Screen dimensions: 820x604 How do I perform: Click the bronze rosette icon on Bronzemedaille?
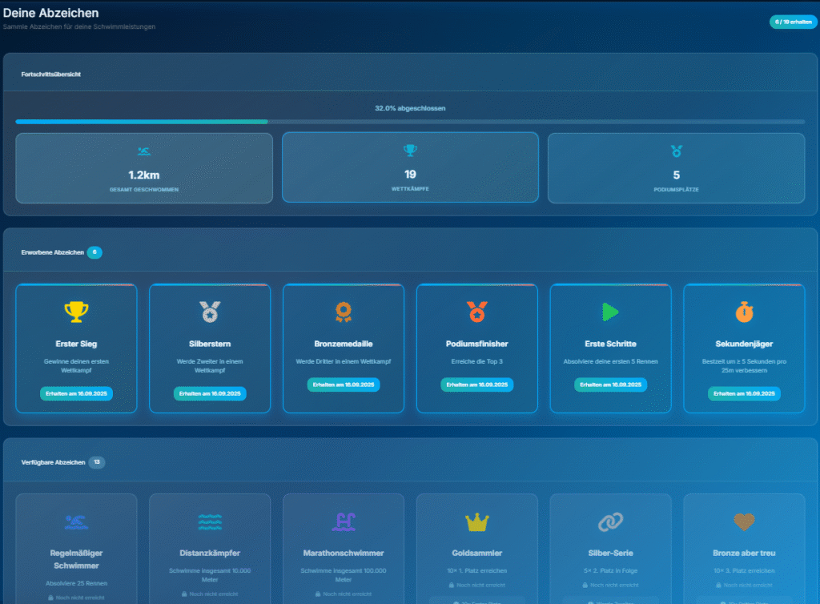coord(344,312)
